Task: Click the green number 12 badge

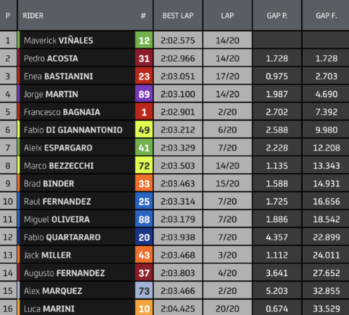Action: [144, 40]
